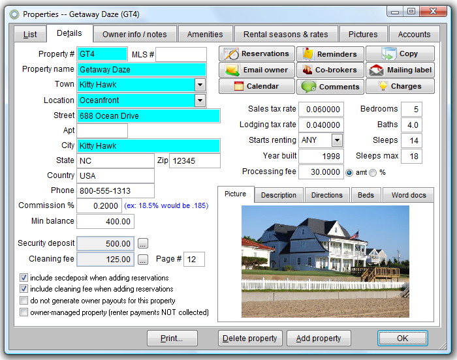
Task: Click the Charges light bulb icon
Action: [383, 86]
